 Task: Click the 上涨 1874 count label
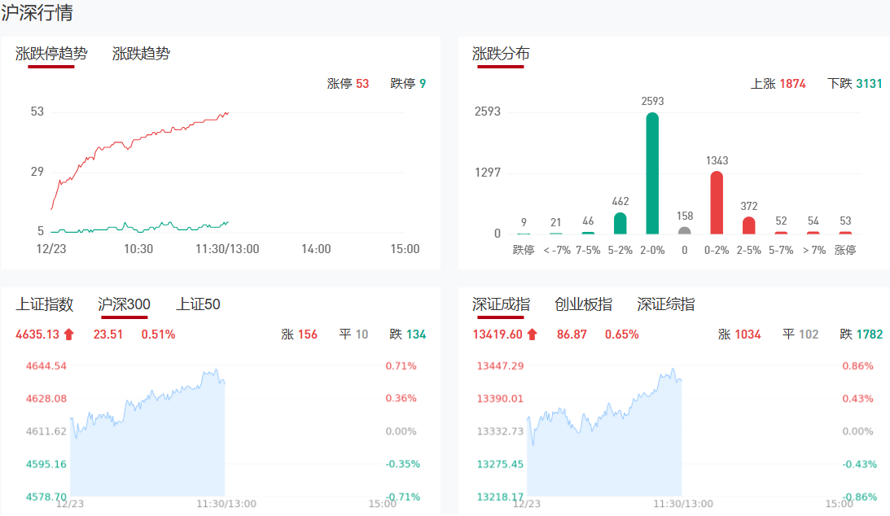coord(778,84)
